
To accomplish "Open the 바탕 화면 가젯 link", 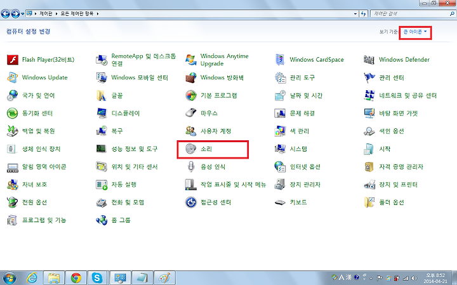I will tap(399, 113).
